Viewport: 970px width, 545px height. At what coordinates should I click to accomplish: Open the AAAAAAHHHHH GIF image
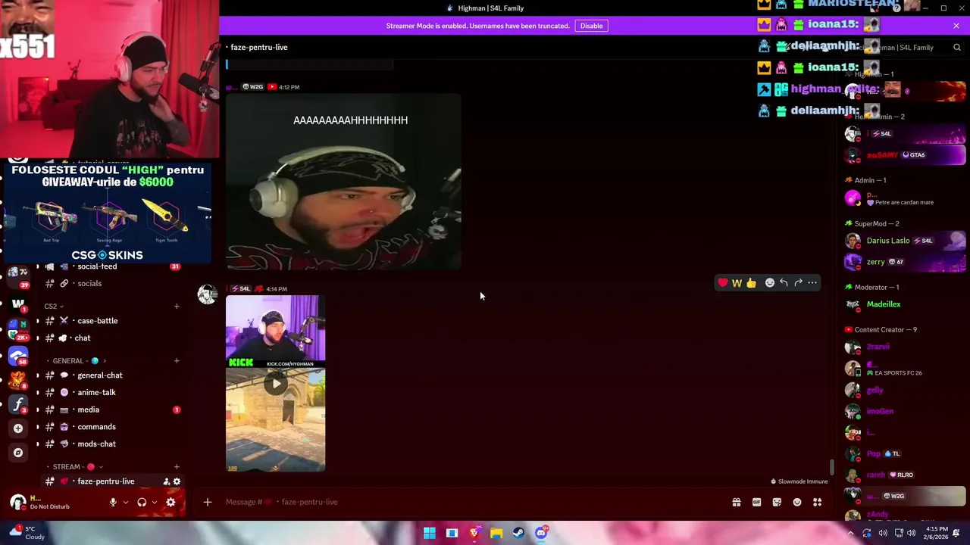coord(343,182)
